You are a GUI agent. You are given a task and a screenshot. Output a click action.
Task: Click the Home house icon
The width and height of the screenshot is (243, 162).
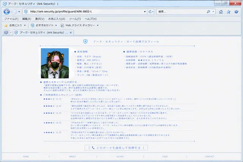(x=221, y=12)
